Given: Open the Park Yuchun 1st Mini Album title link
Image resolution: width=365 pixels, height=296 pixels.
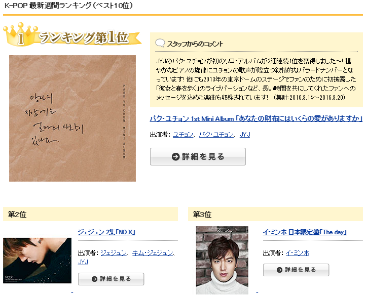Looking at the screenshot, I should 257,119.
